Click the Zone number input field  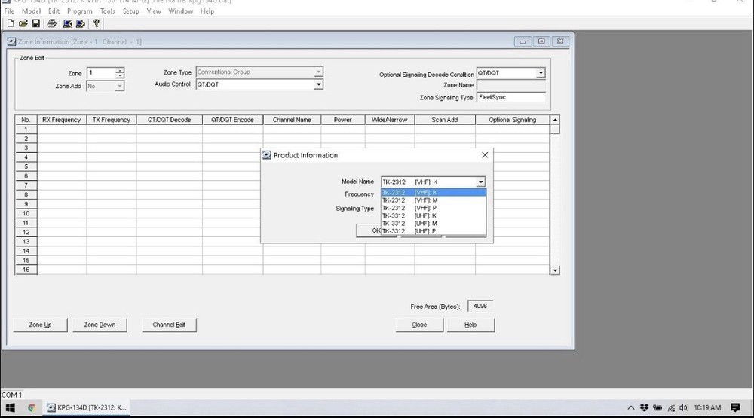point(102,73)
